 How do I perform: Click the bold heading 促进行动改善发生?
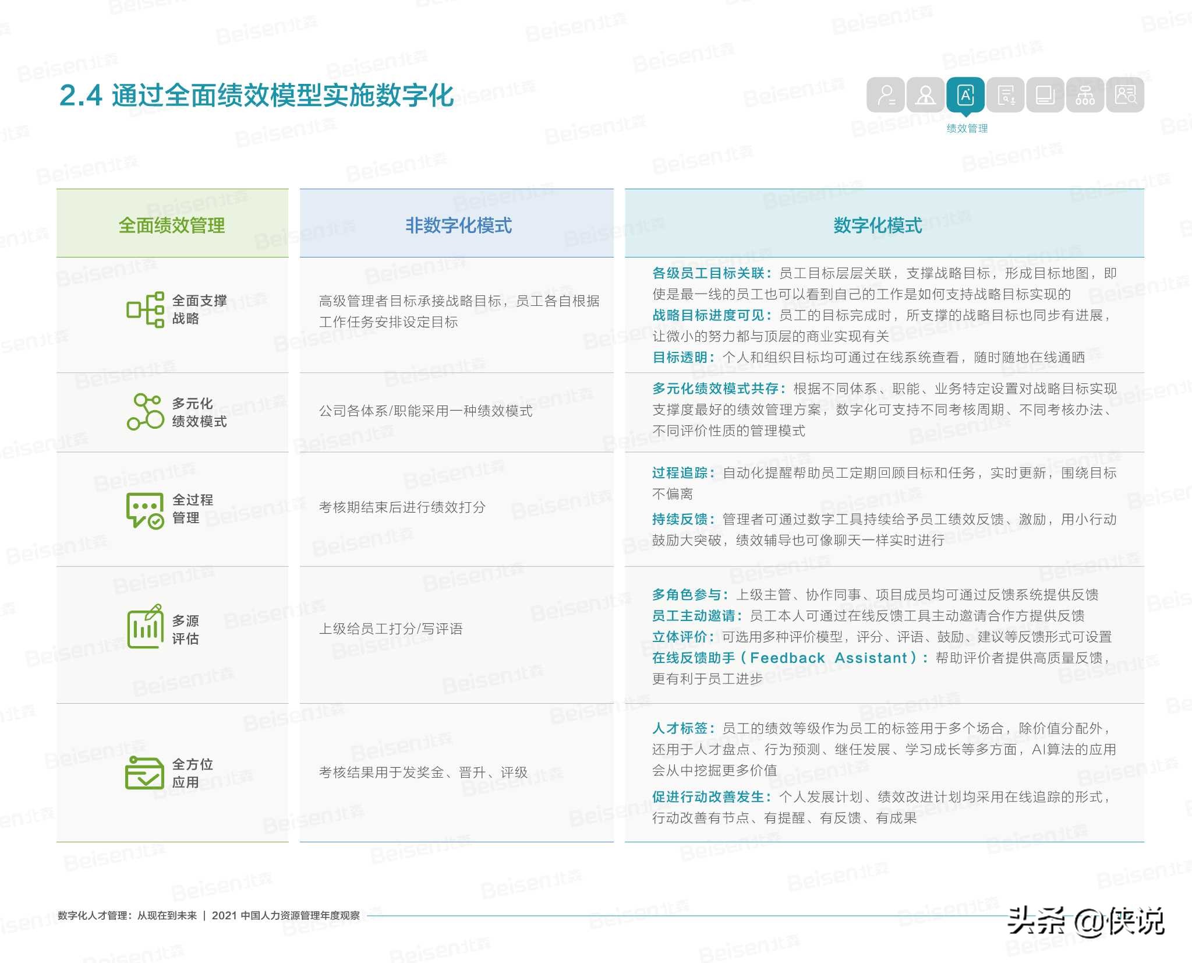coord(708,797)
